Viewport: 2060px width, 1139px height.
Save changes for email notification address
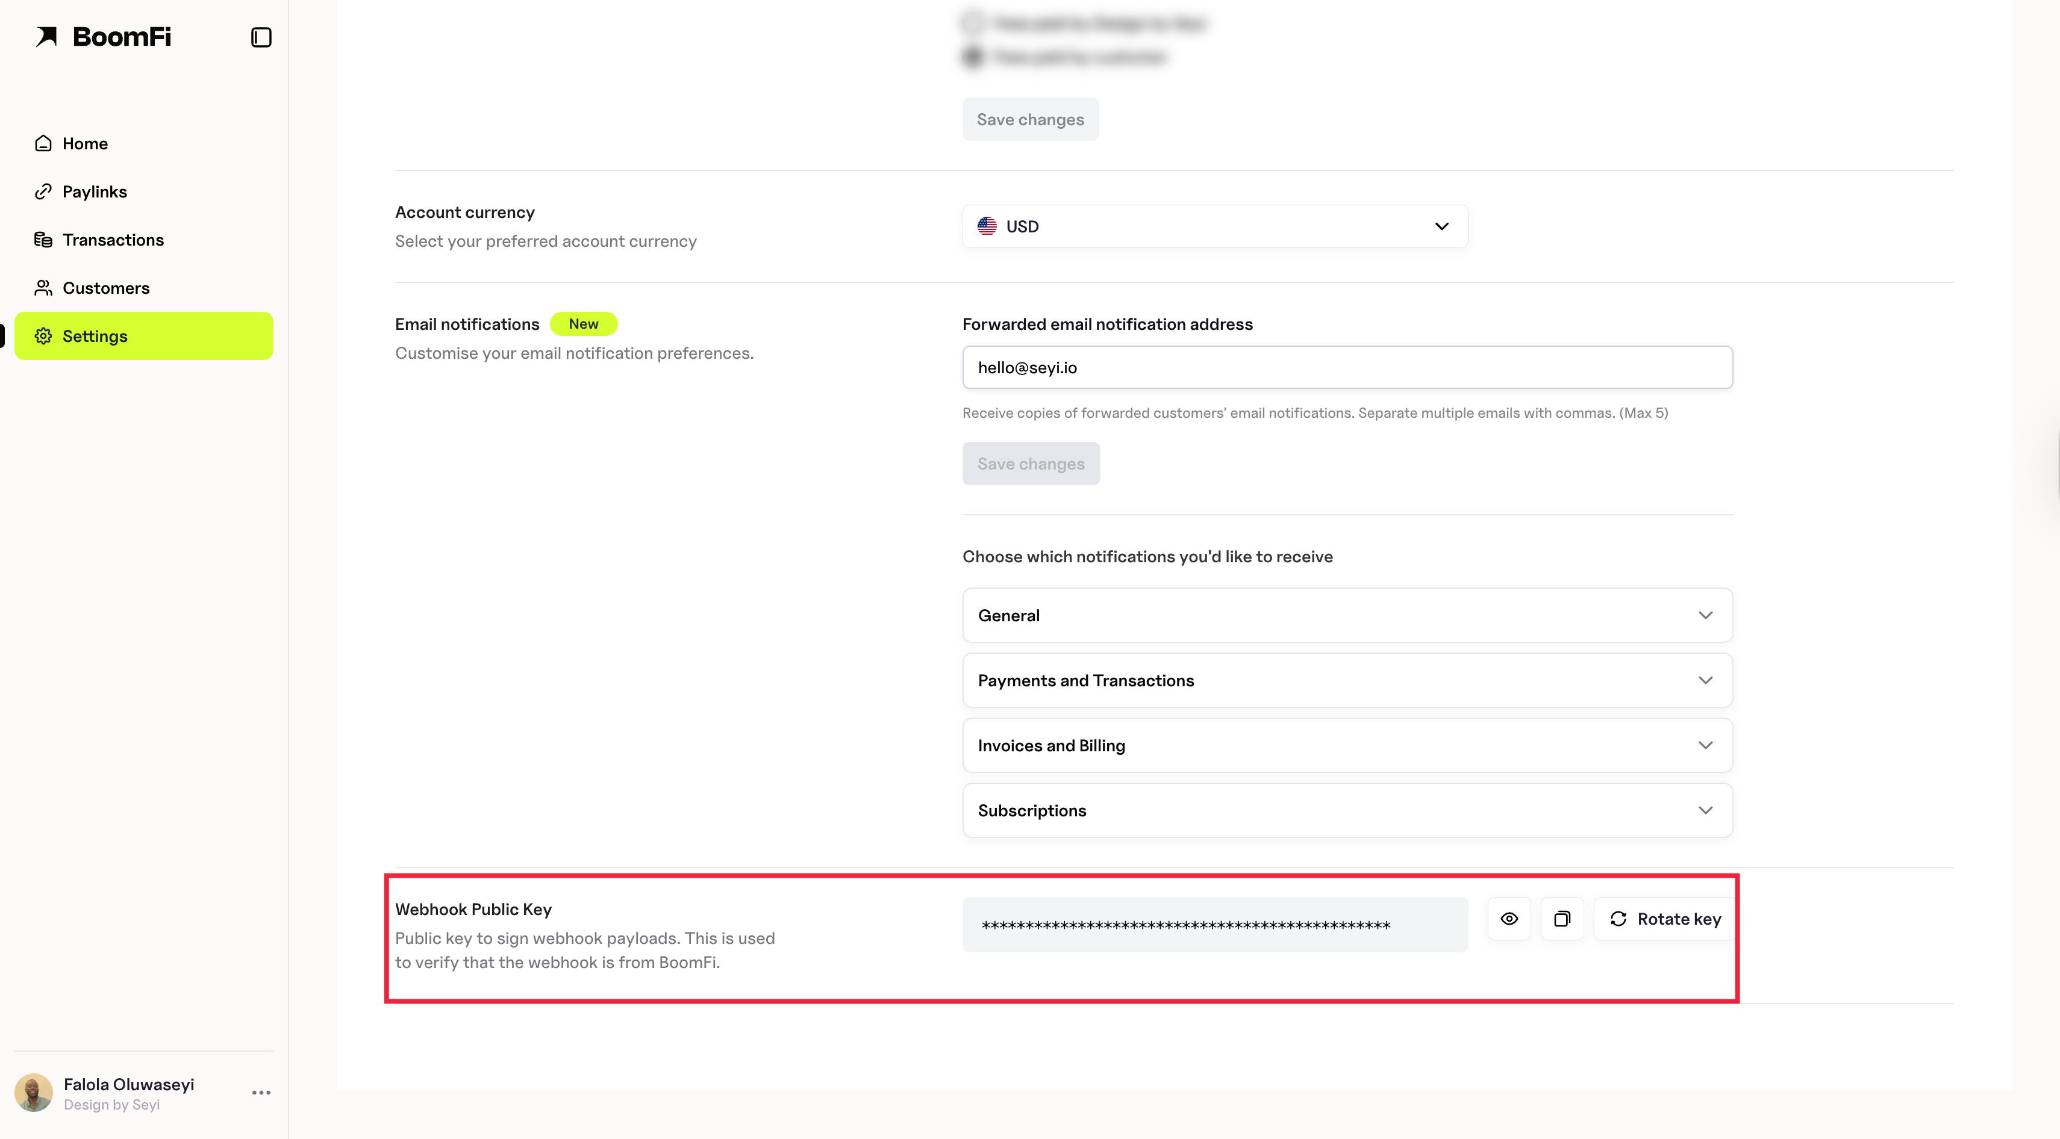click(1031, 464)
